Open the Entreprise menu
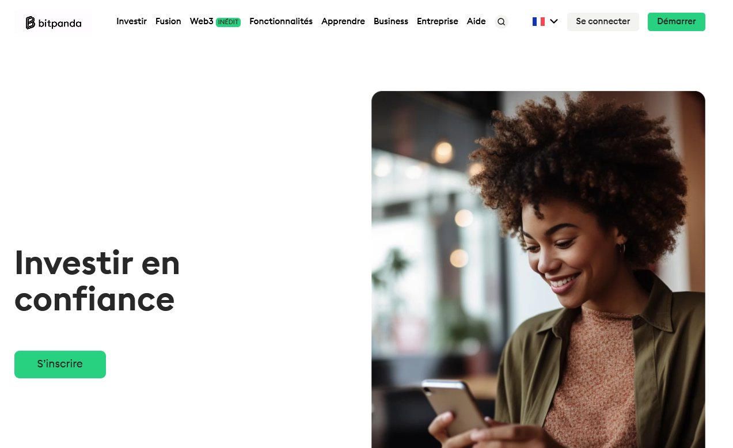The image size is (733, 448). click(x=438, y=21)
